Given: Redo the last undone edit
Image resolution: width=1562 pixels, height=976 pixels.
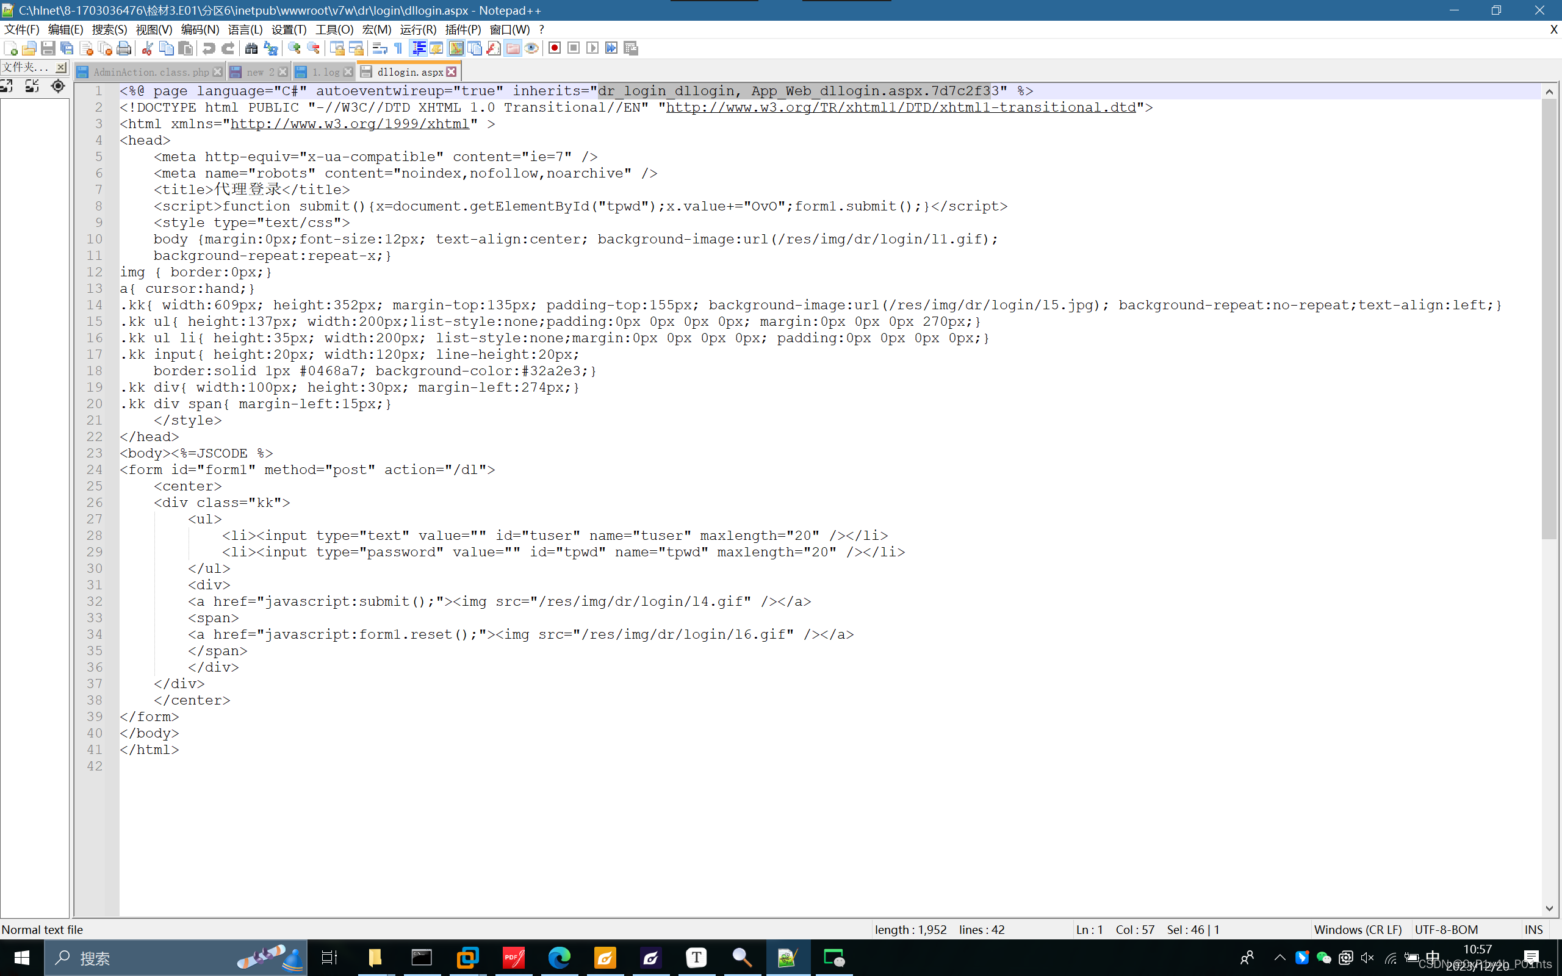Looking at the screenshot, I should [x=228, y=48].
